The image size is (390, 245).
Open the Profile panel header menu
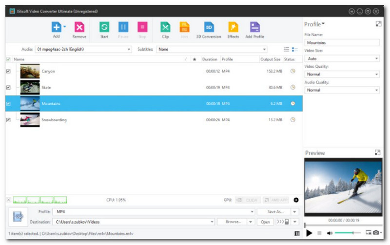tap(314, 24)
